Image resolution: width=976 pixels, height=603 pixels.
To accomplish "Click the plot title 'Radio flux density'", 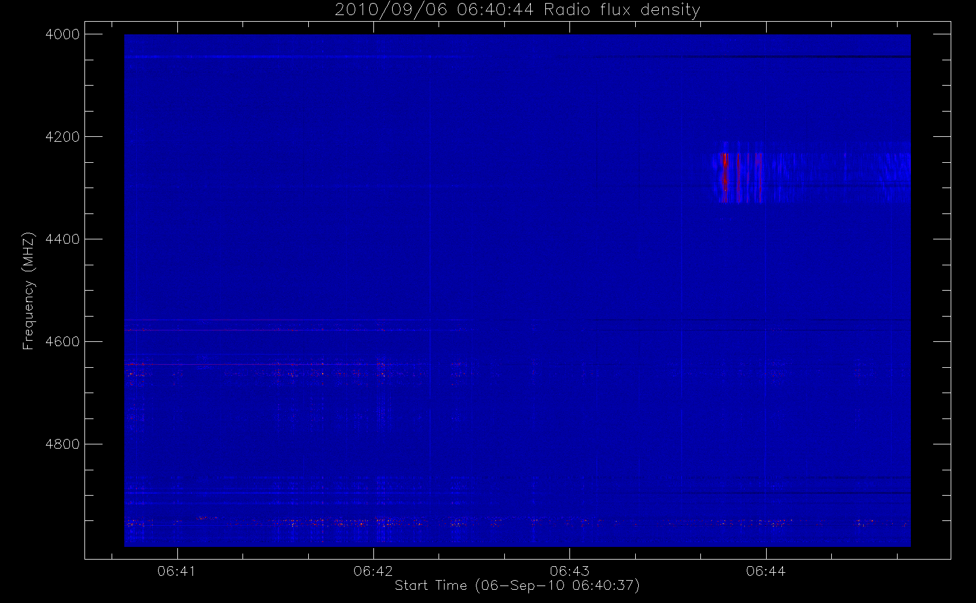I will point(517,10).
